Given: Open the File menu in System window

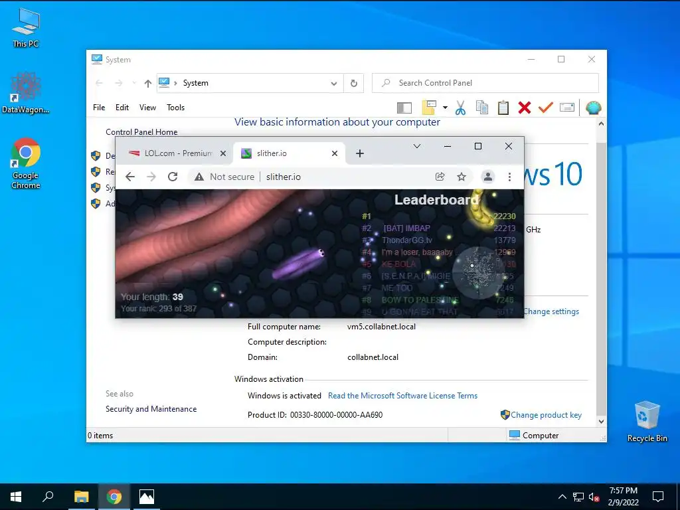Looking at the screenshot, I should click(99, 108).
